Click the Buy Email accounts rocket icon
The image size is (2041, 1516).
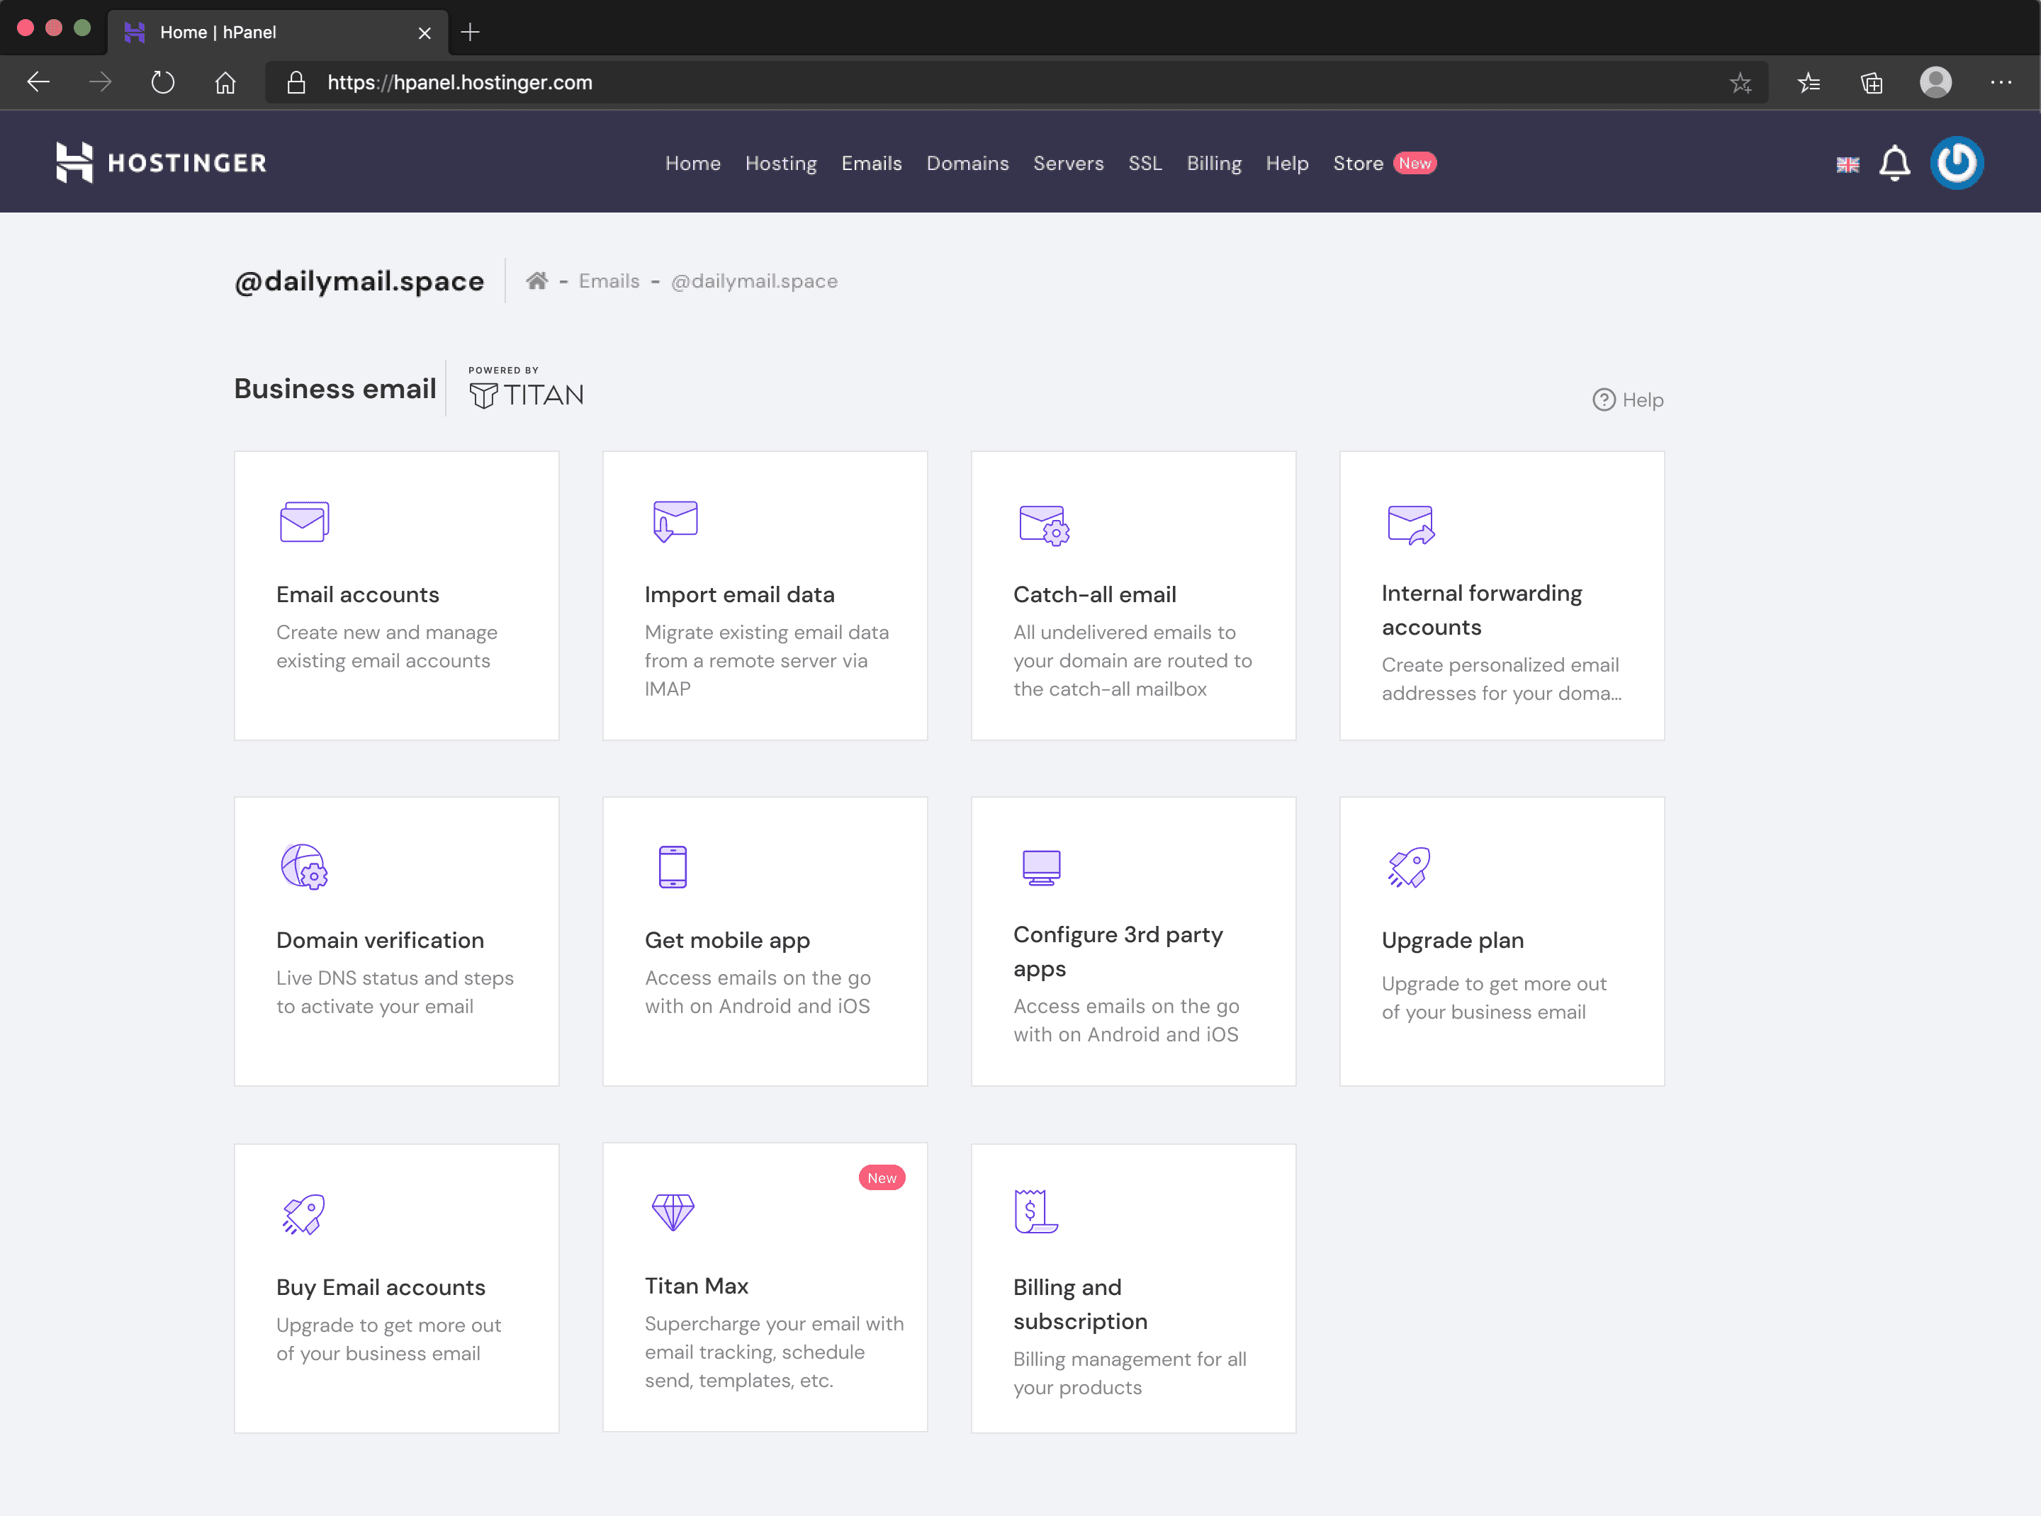pyautogui.click(x=304, y=1214)
